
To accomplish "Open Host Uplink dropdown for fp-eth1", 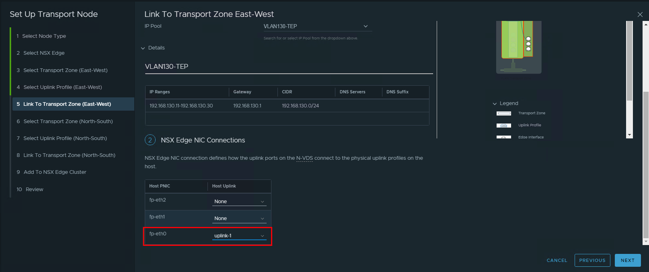I will tap(239, 218).
